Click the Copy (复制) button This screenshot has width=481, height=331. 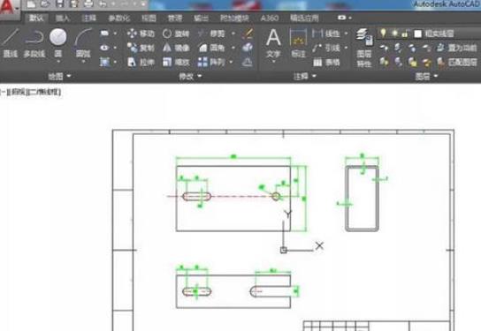[141, 48]
